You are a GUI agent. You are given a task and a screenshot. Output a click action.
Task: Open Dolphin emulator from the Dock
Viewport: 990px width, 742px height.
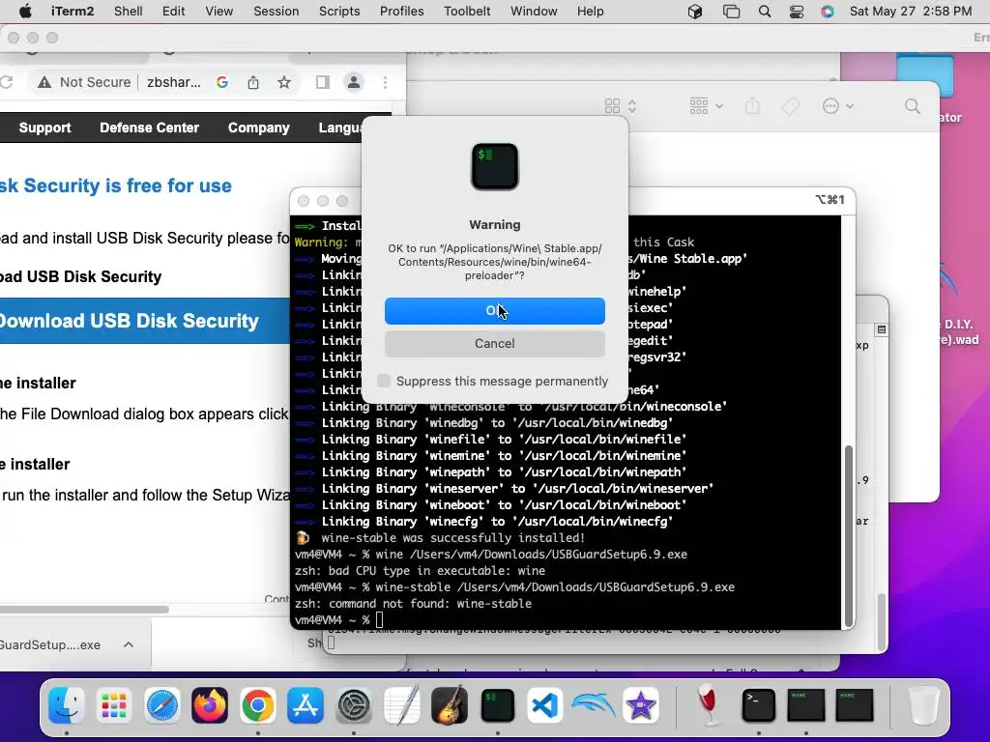(x=593, y=705)
